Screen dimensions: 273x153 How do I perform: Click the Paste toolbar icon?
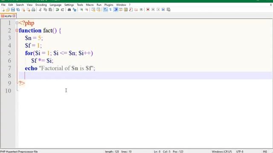point(50,10)
